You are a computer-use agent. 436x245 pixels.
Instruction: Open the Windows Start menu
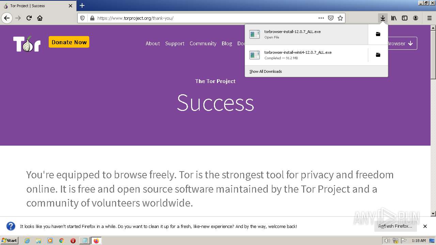10,240
